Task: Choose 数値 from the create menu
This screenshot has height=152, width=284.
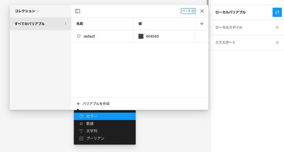Action: tap(90, 124)
